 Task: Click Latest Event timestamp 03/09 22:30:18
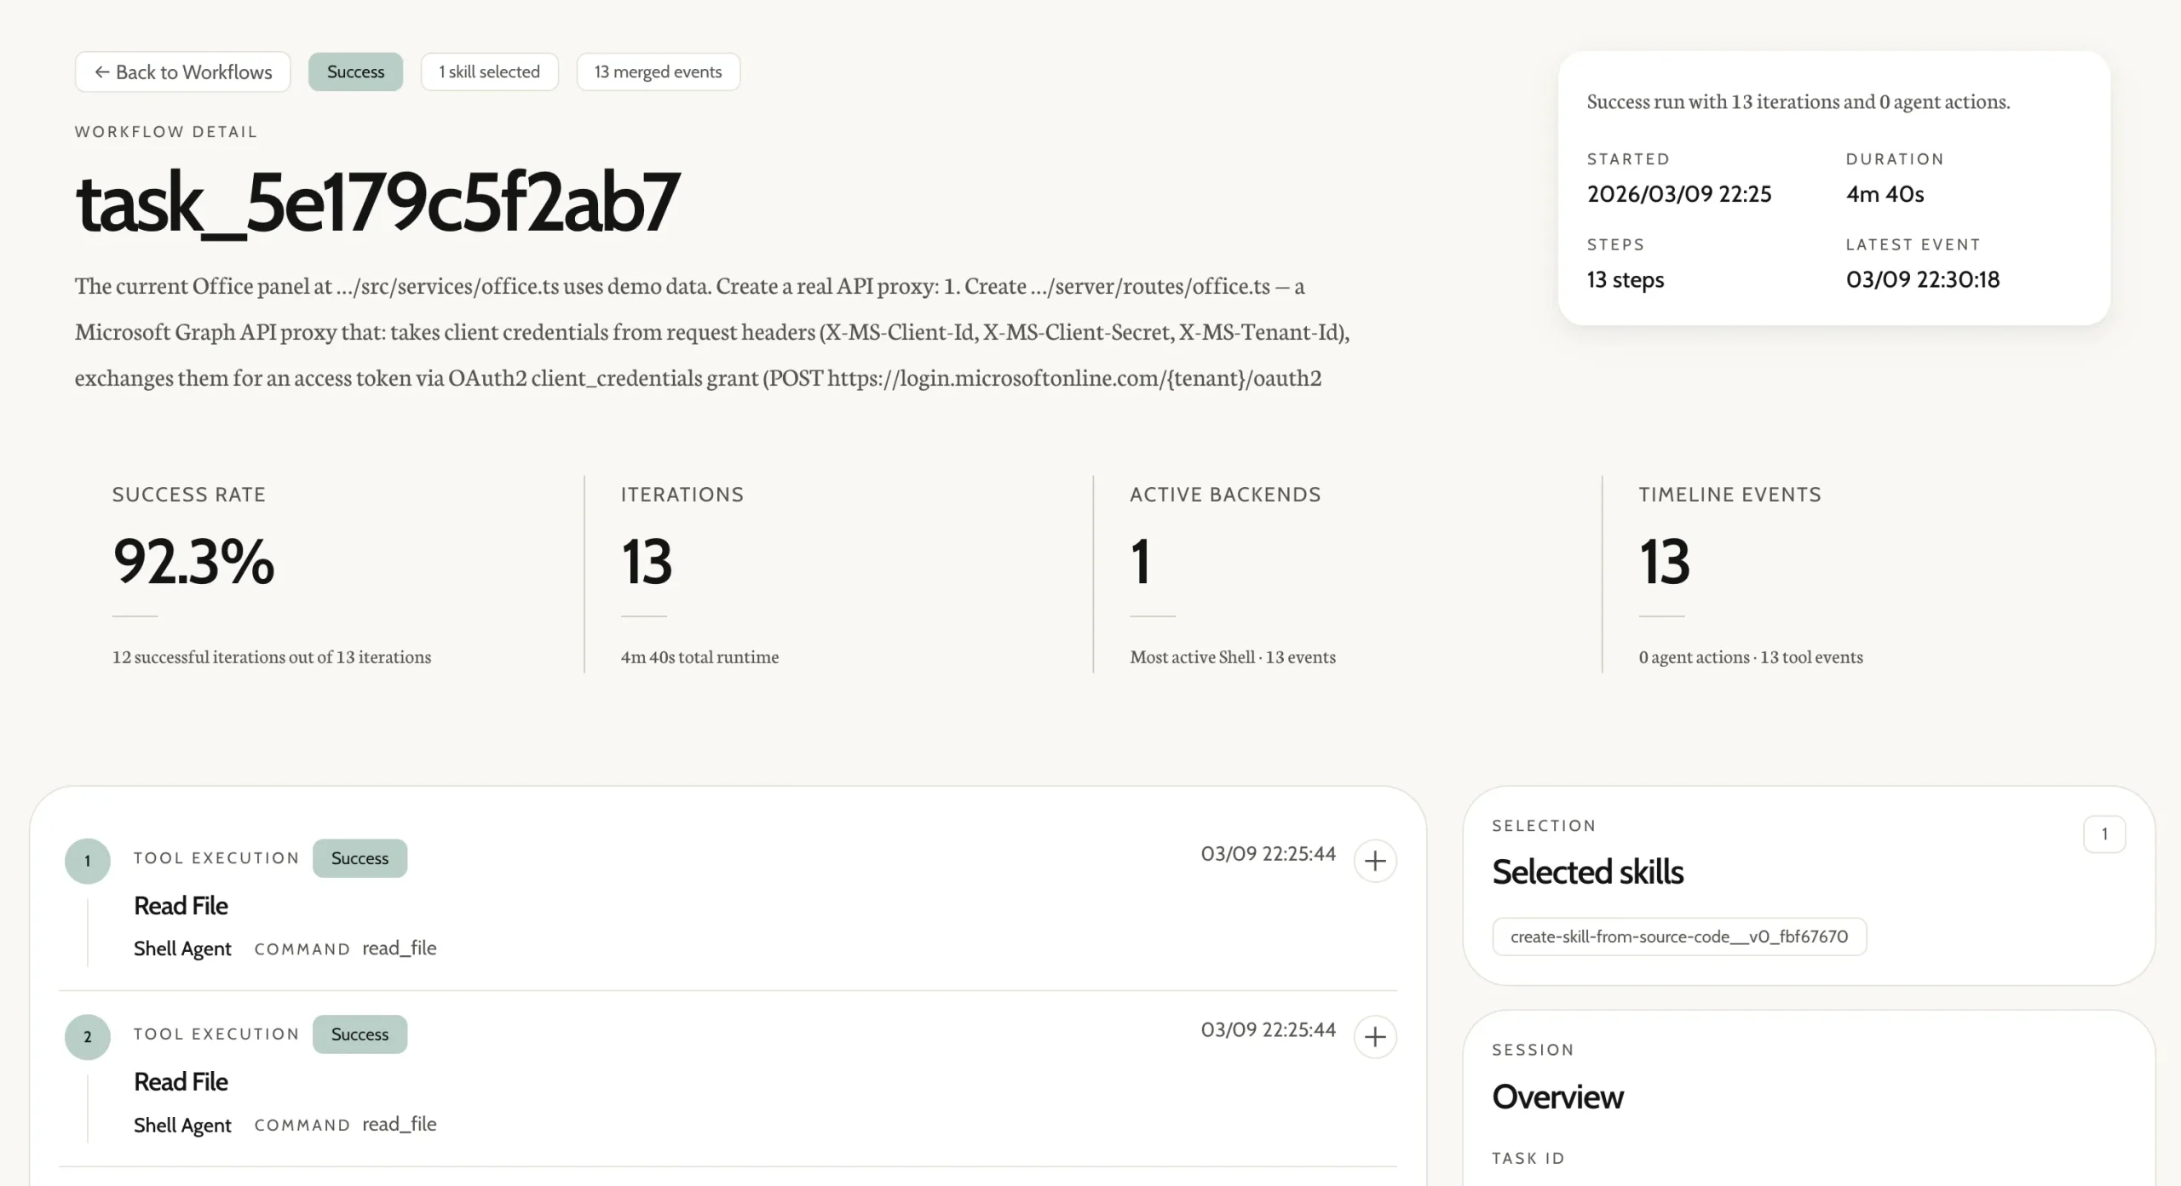(x=1922, y=279)
